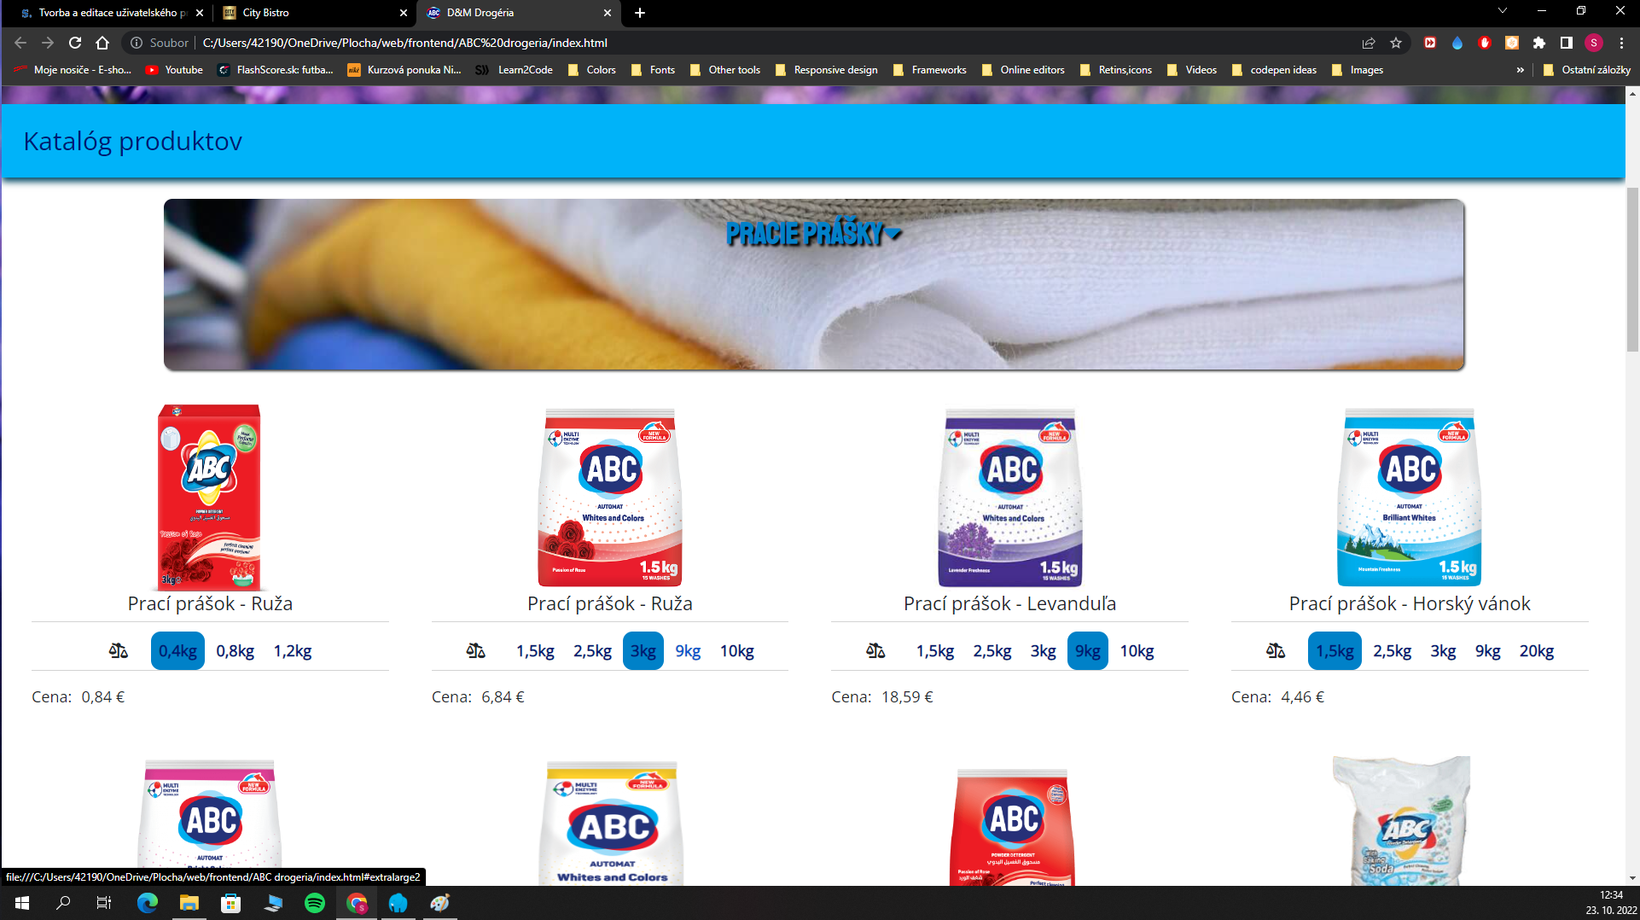Select 1,2kg weight for first Ruža product
1640x920 pixels.
pyautogui.click(x=293, y=651)
